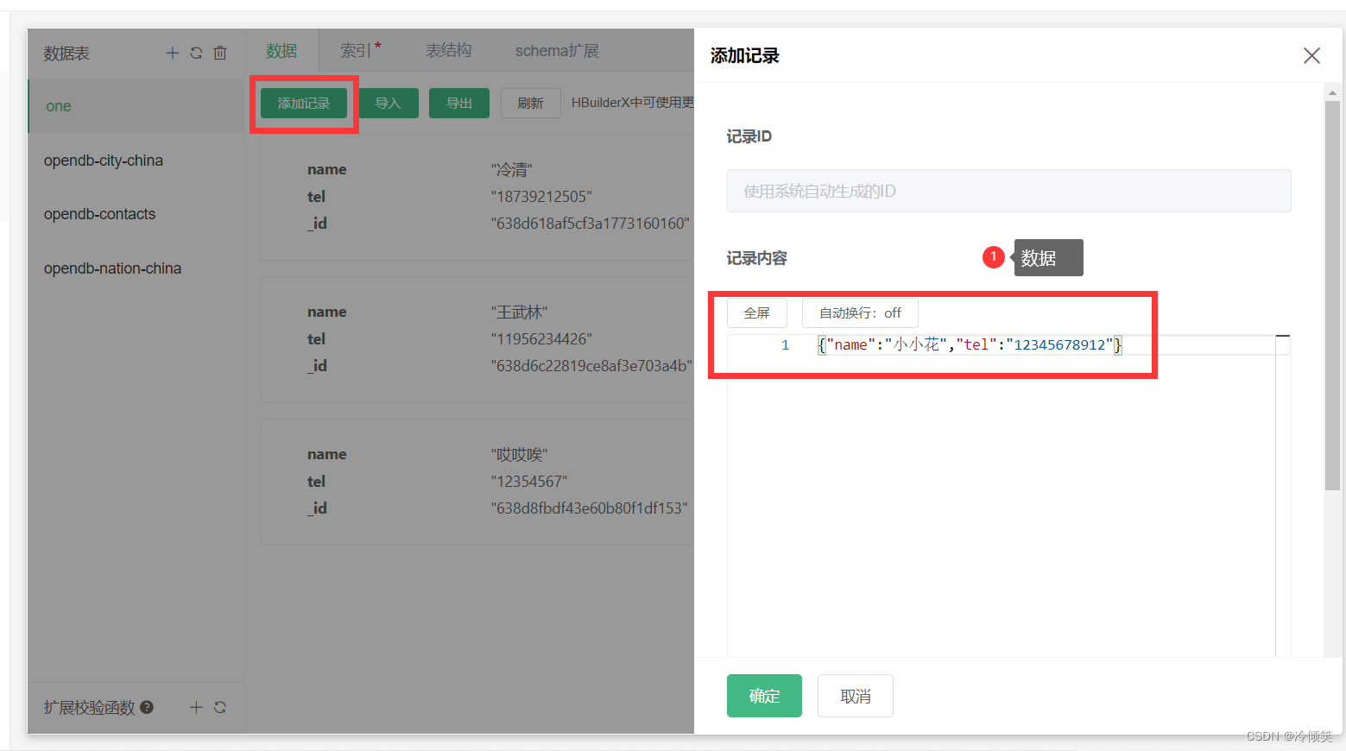Open help for 扩展校验函数
1346x751 pixels.
(147, 707)
